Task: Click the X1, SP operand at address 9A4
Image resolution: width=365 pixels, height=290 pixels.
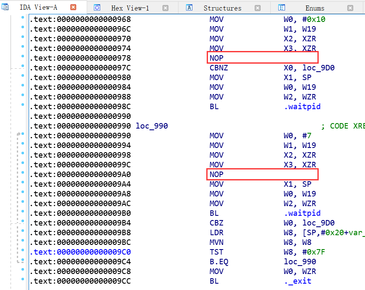Action: (x=298, y=184)
